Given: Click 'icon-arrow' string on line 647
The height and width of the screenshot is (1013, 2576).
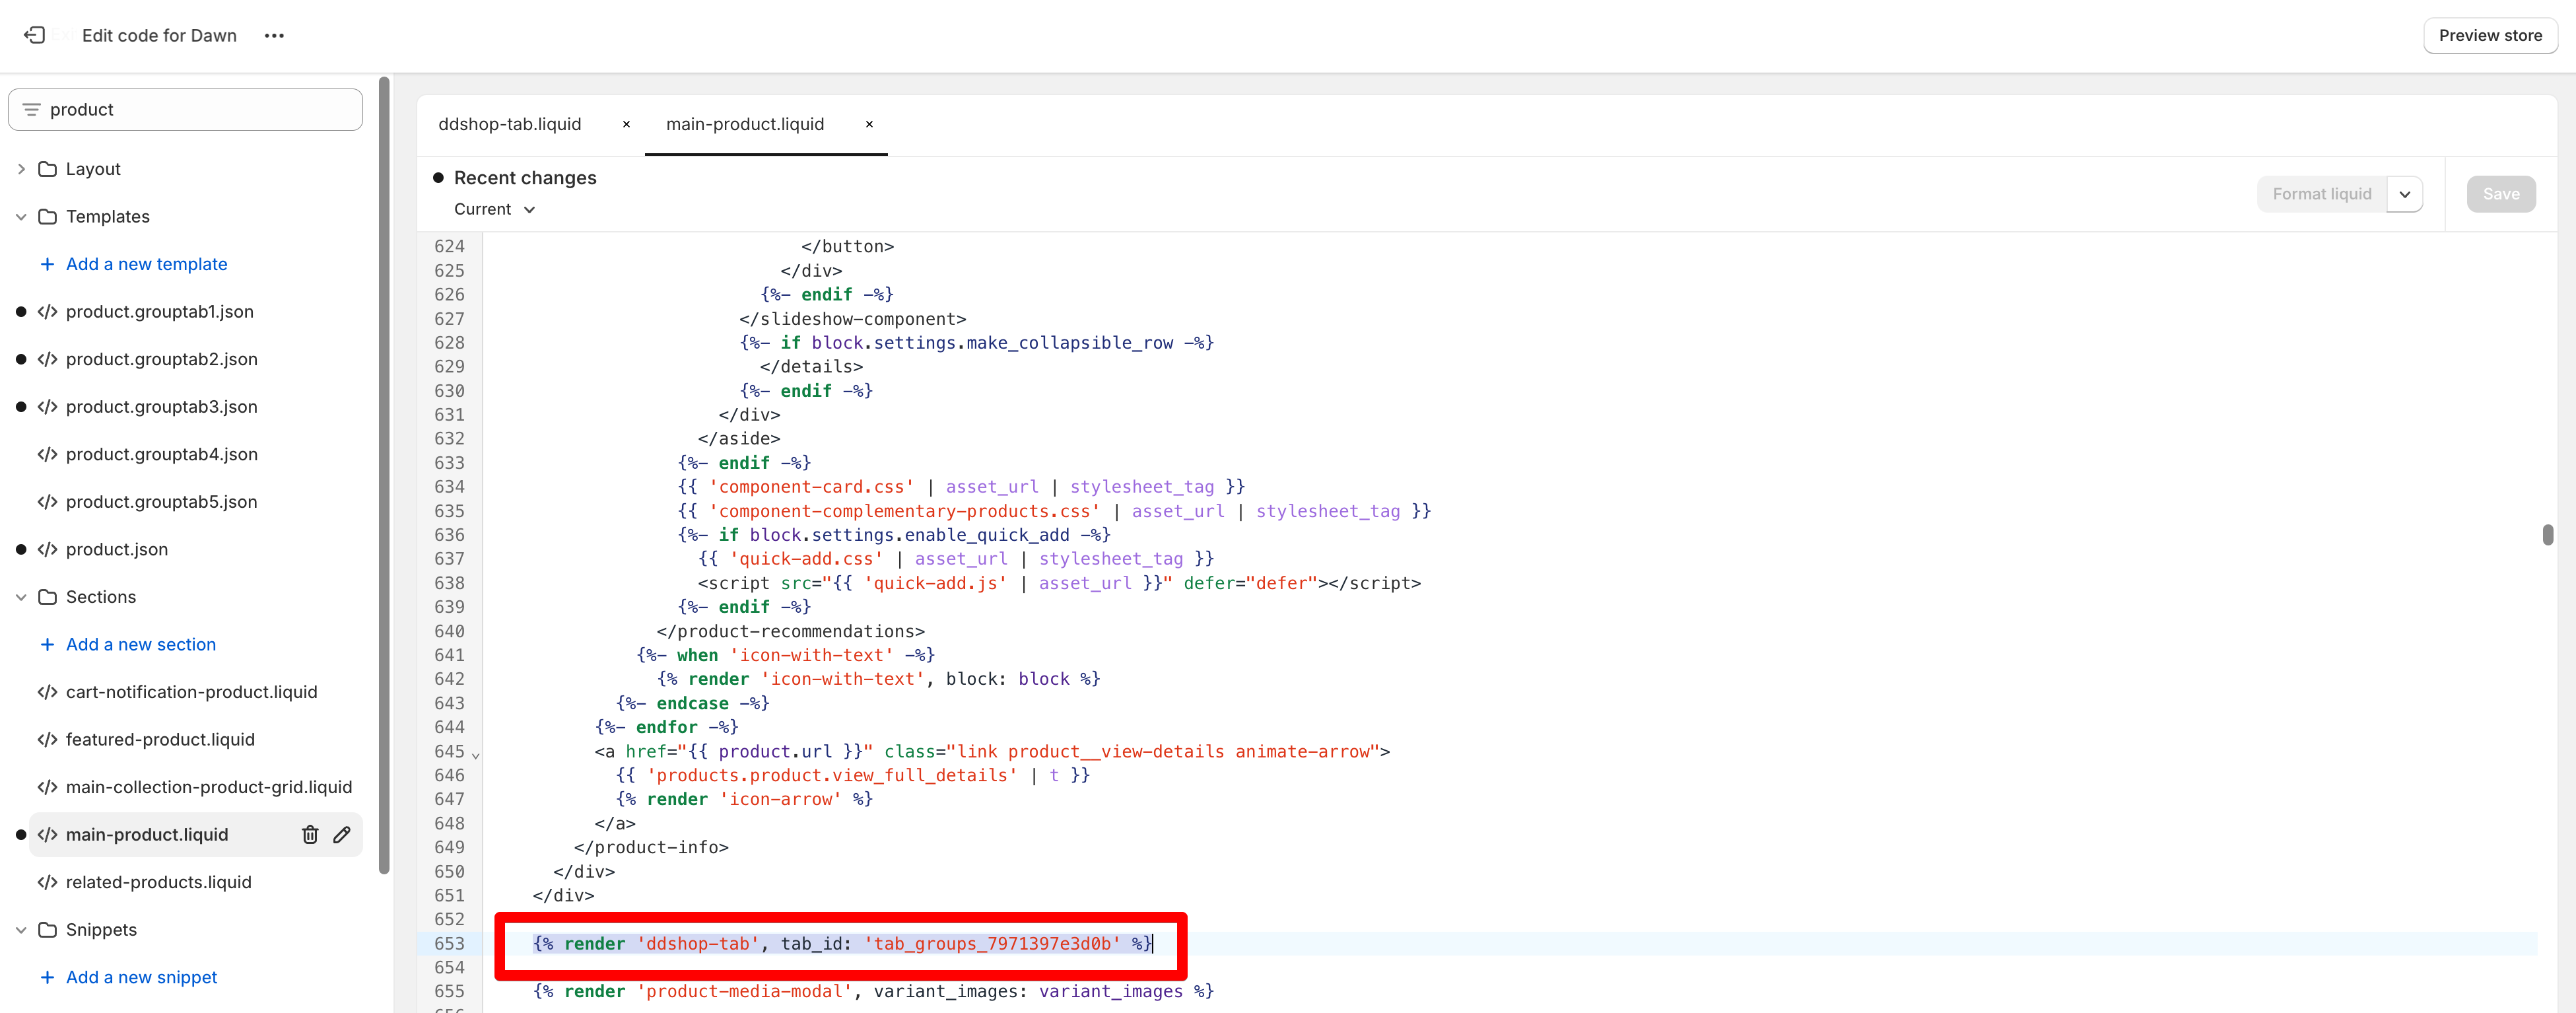Looking at the screenshot, I should [x=781, y=800].
